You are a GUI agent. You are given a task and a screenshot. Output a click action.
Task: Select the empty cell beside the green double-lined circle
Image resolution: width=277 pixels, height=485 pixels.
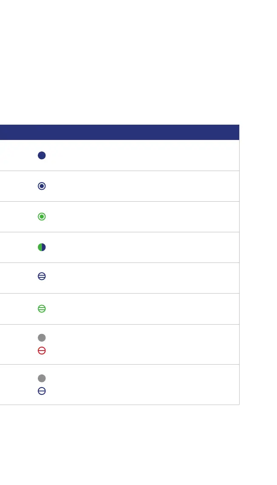tap(142, 309)
